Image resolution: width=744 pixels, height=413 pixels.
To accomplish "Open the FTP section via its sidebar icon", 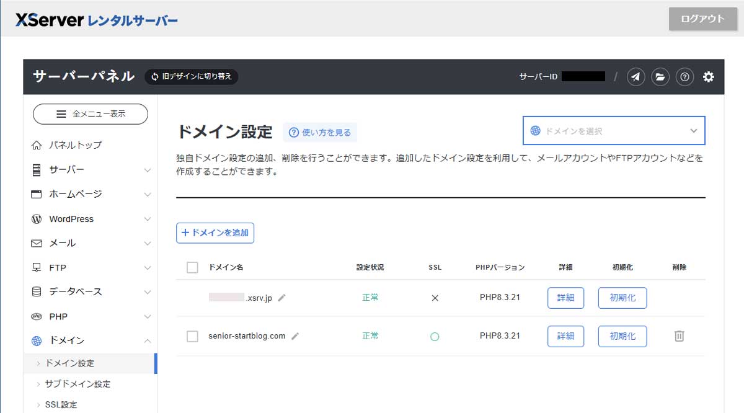I will click(x=37, y=267).
